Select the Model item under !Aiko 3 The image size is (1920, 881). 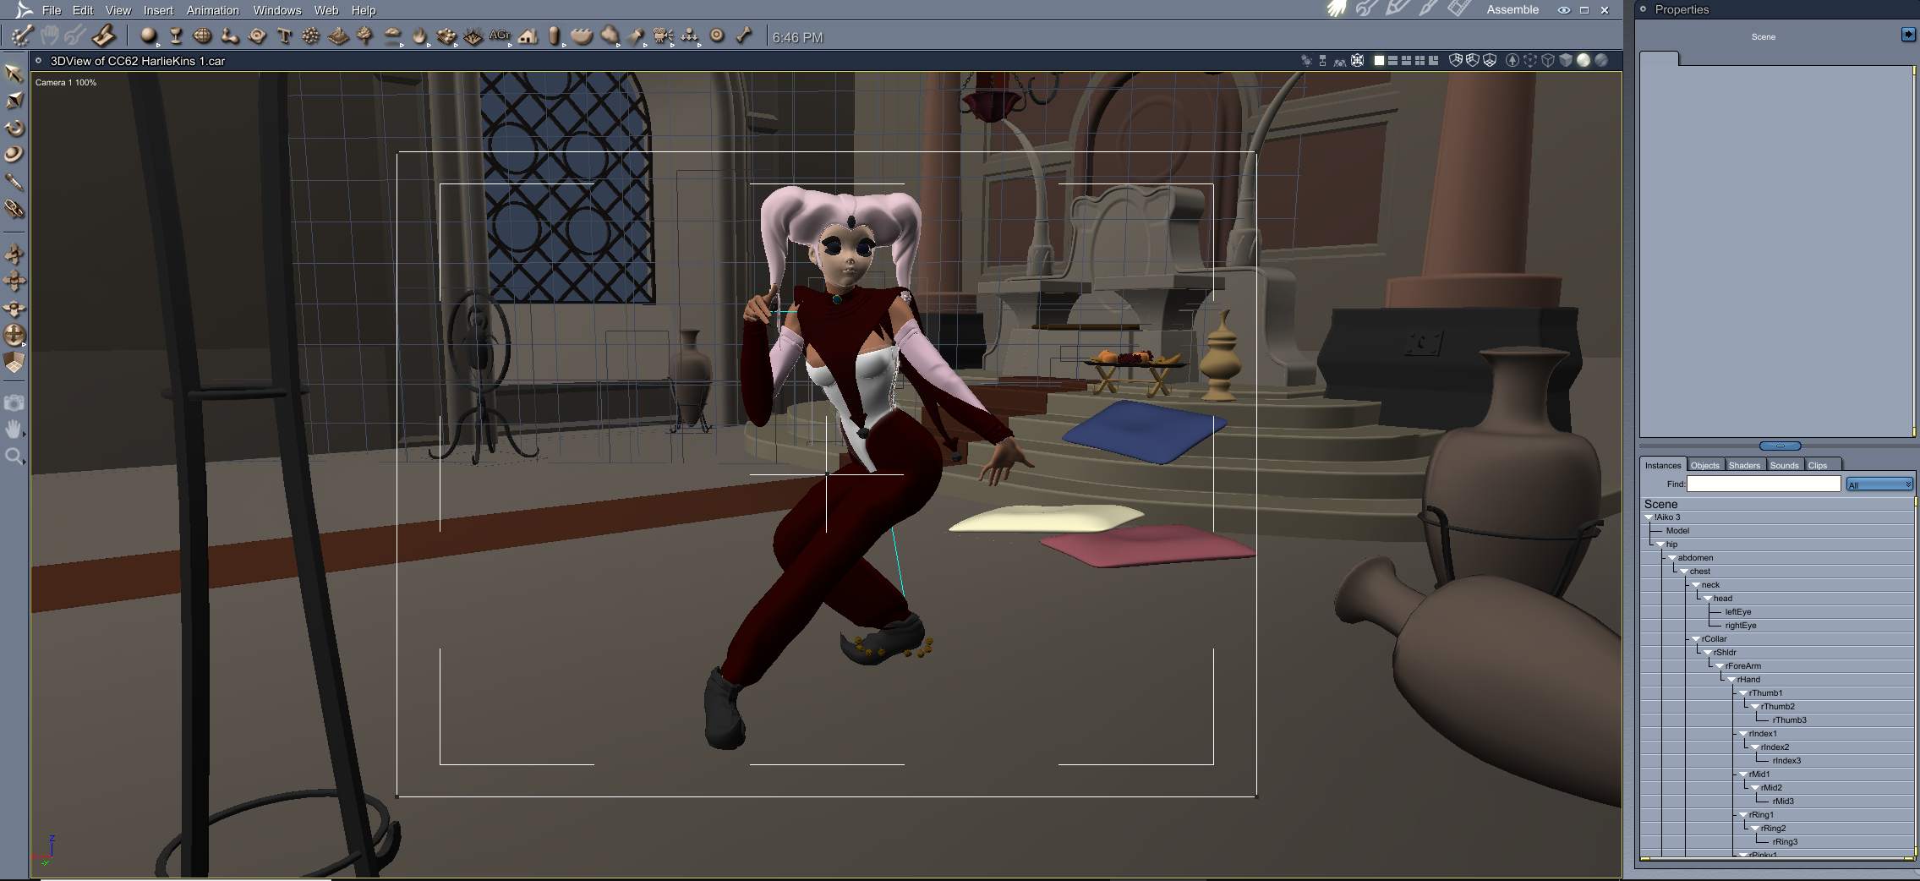point(1677,530)
